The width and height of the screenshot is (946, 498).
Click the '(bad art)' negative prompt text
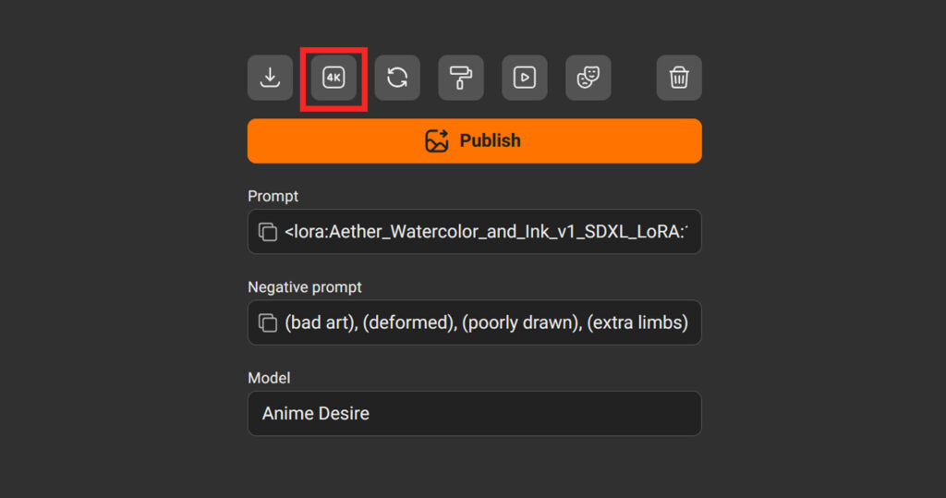click(x=318, y=322)
